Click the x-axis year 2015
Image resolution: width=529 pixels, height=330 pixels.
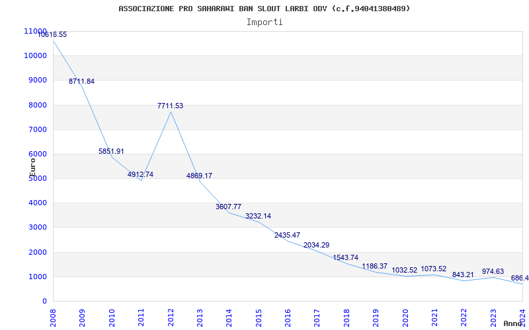pyautogui.click(x=259, y=318)
